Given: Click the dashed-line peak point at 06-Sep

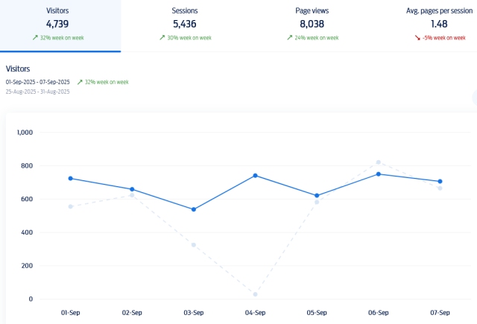Looking at the screenshot, I should tap(379, 162).
